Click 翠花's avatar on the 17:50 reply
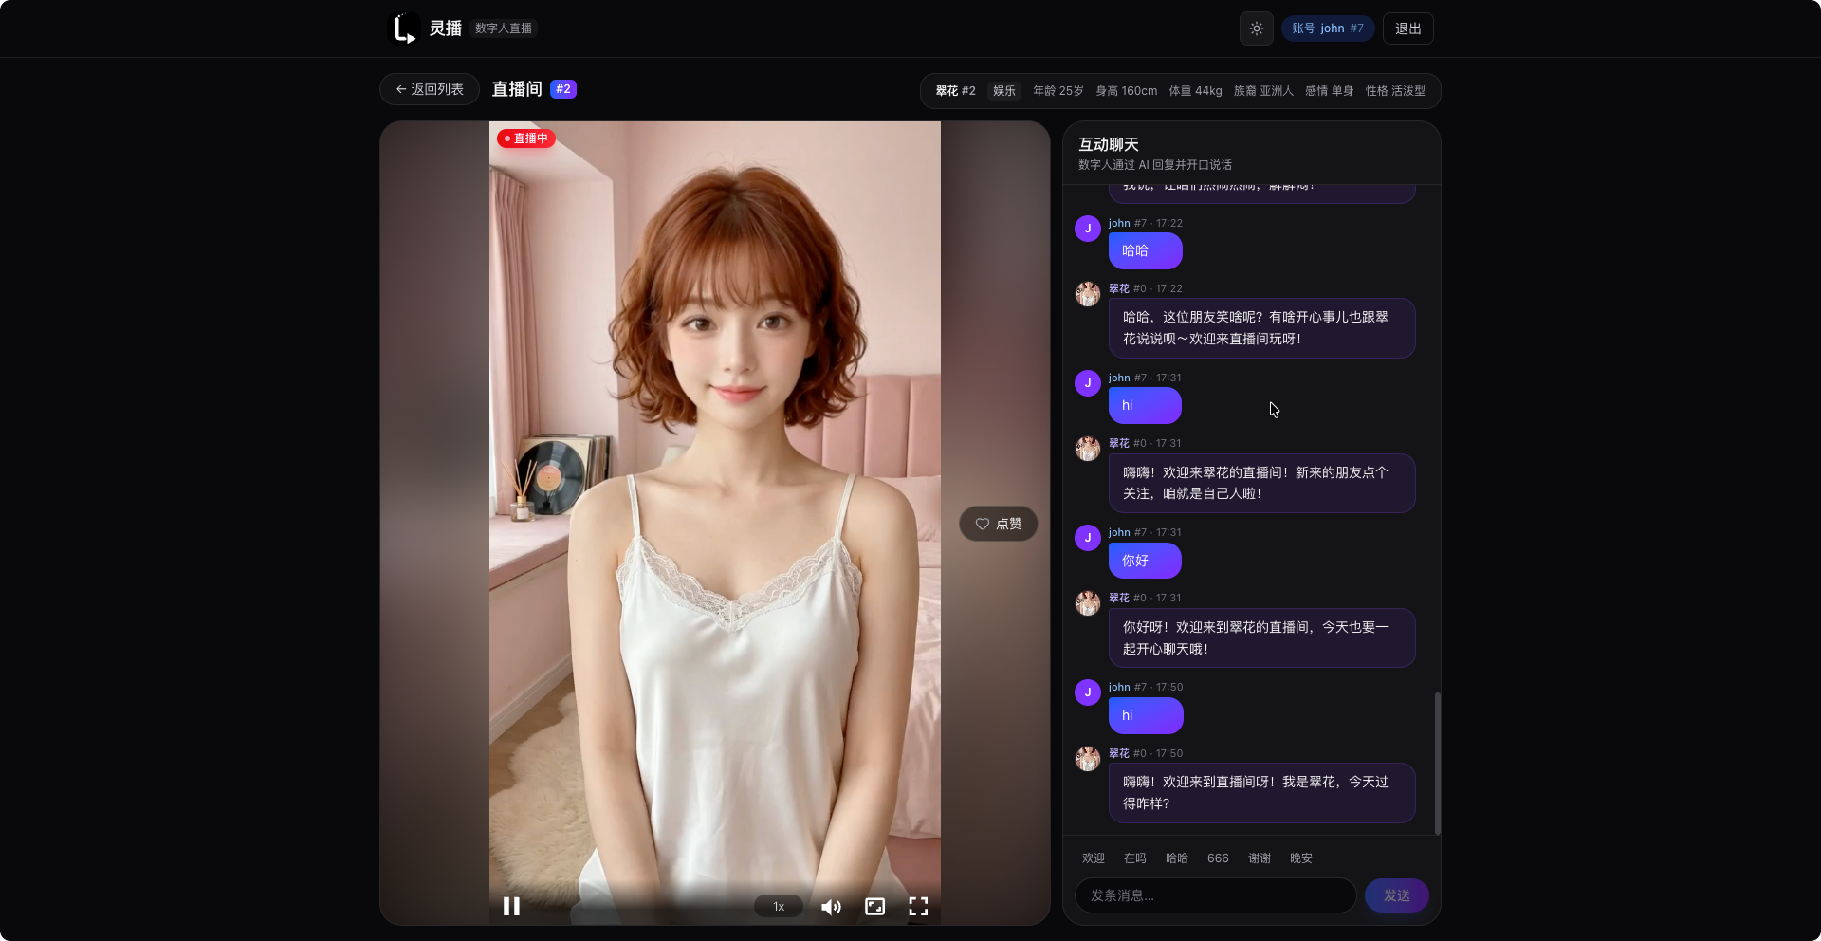 1088,759
